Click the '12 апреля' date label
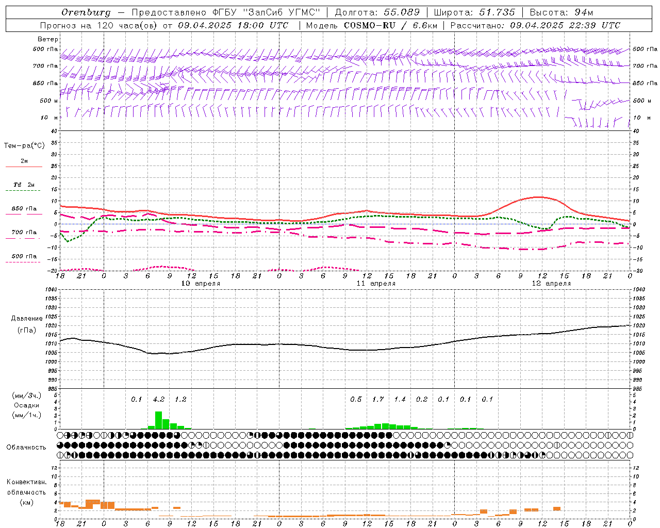Screen dimensions: 660x528 [x=551, y=284]
